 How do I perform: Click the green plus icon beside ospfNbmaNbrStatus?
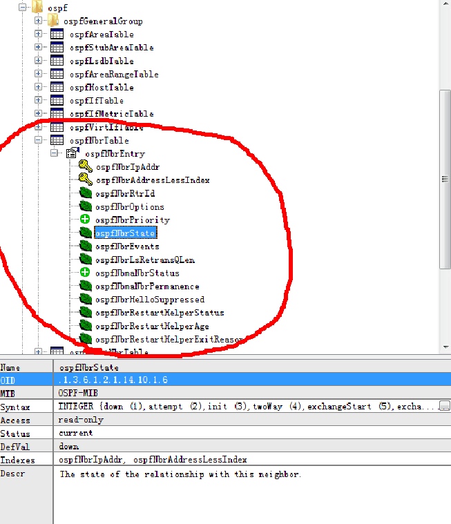(x=86, y=273)
